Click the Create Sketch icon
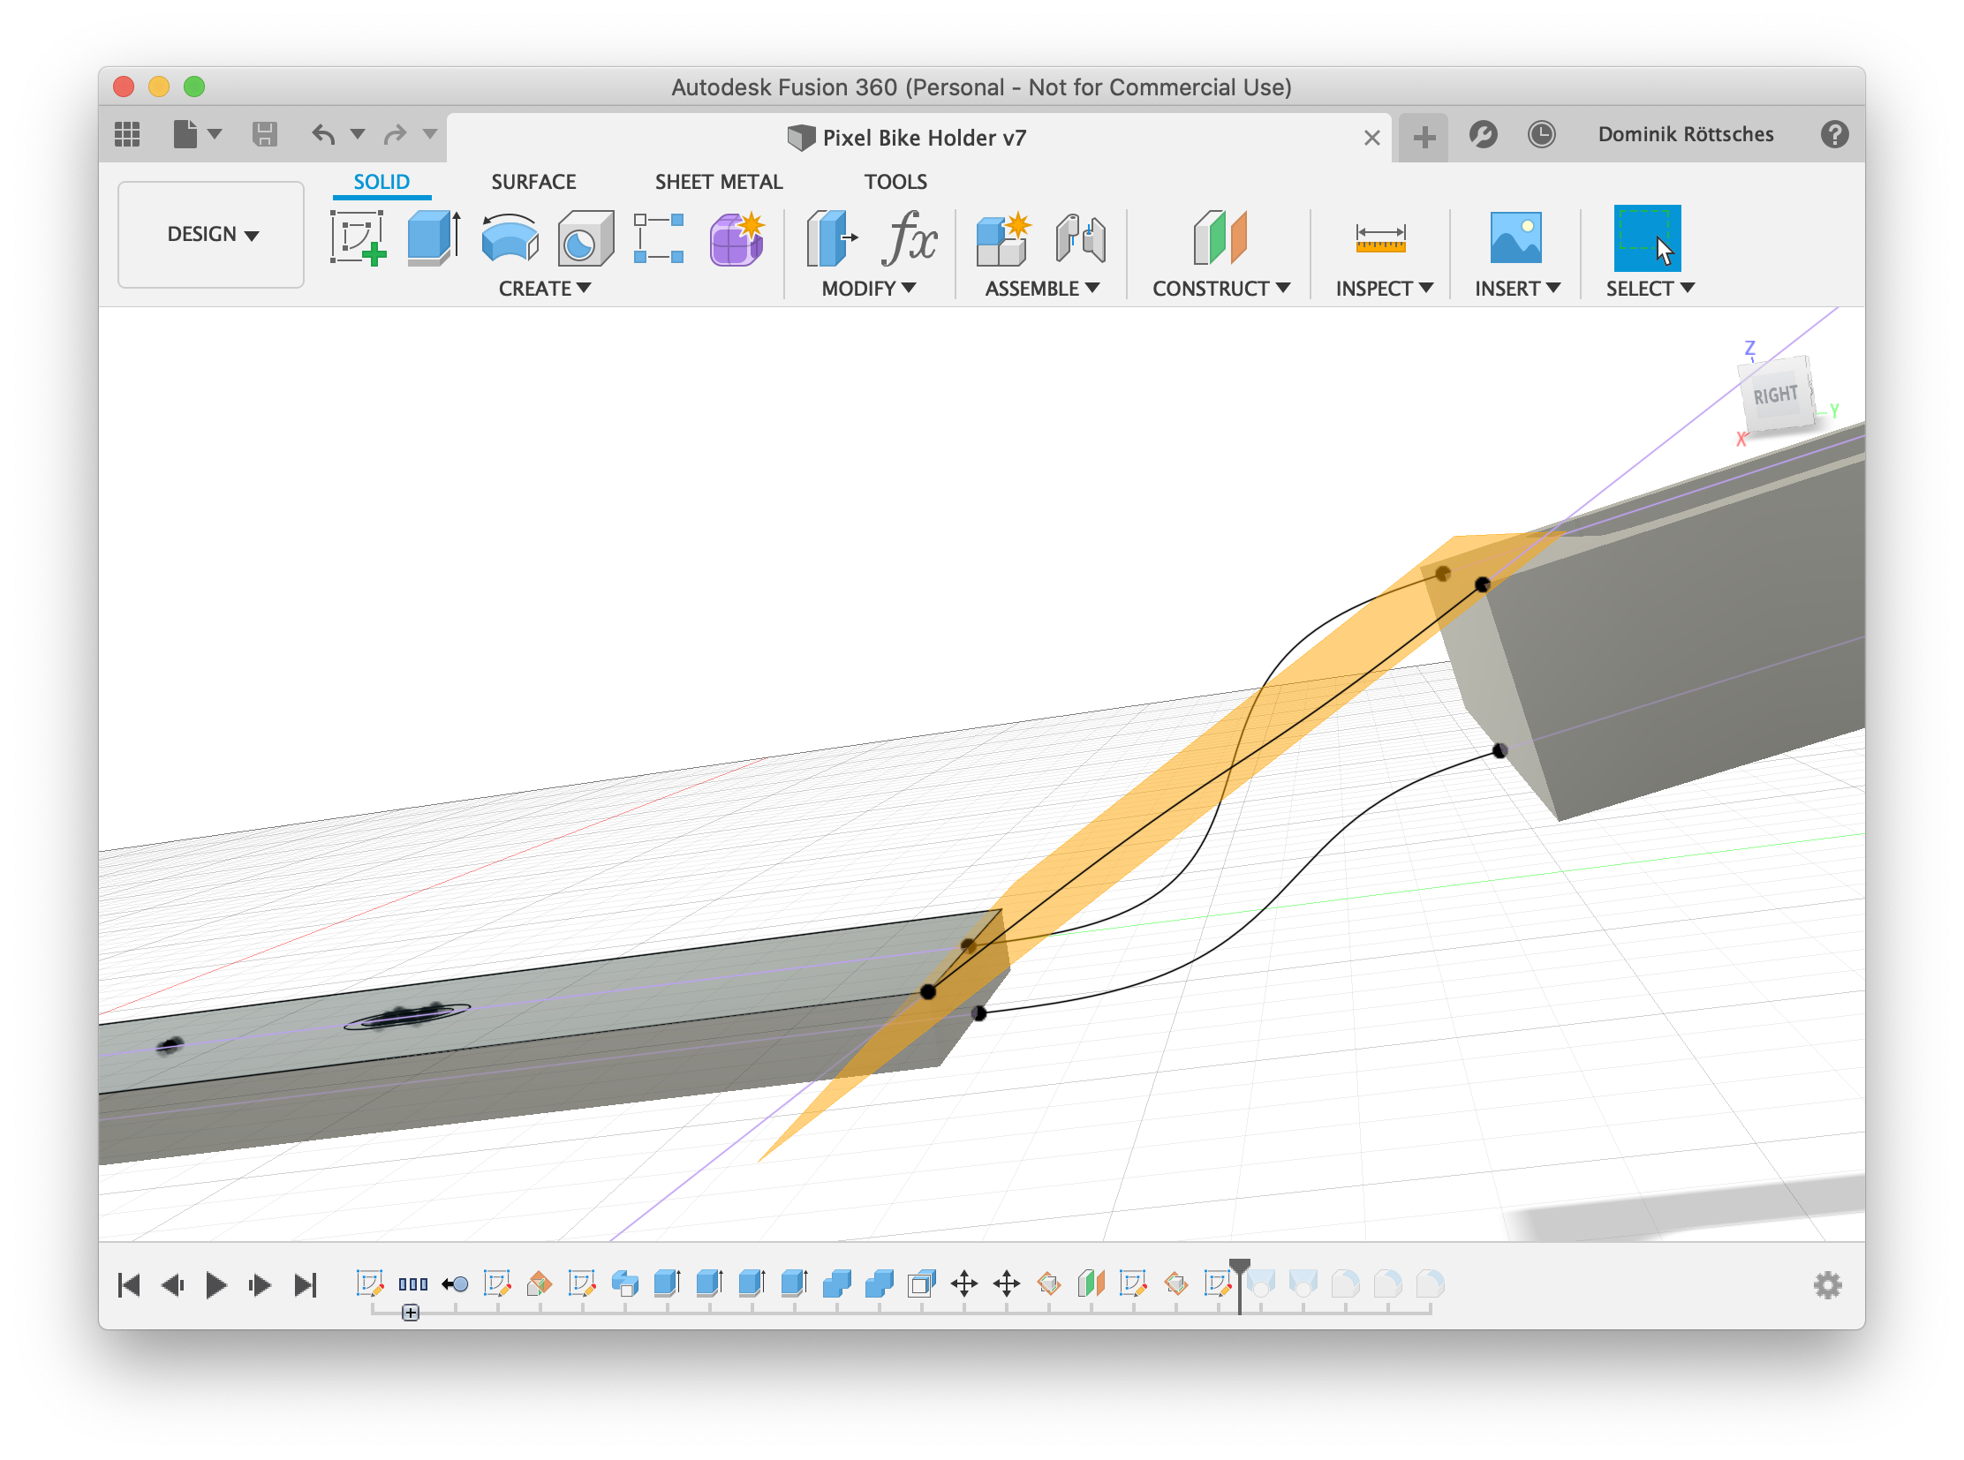The height and width of the screenshot is (1460, 1964). (x=359, y=237)
